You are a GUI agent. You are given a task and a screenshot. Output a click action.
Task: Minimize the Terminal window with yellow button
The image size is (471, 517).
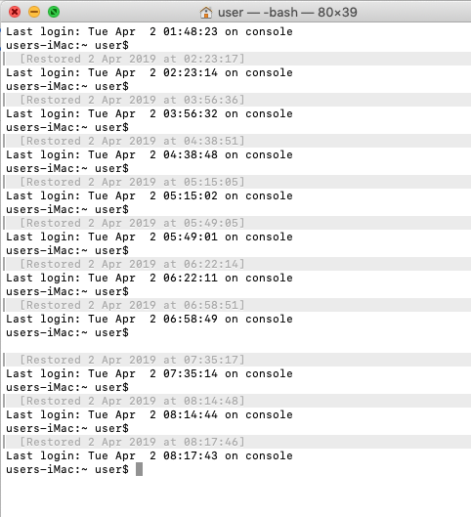pyautogui.click(x=34, y=12)
